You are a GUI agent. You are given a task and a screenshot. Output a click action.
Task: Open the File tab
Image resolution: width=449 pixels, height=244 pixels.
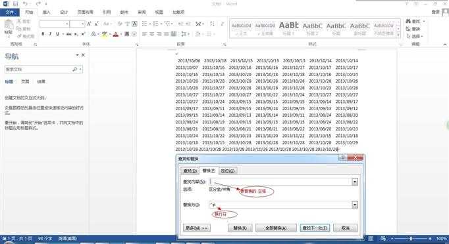(x=10, y=12)
